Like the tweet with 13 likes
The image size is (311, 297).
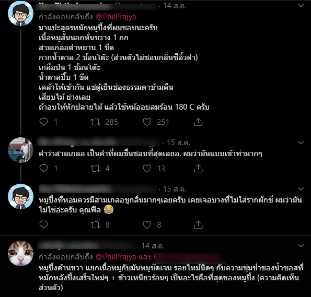coord(147,169)
